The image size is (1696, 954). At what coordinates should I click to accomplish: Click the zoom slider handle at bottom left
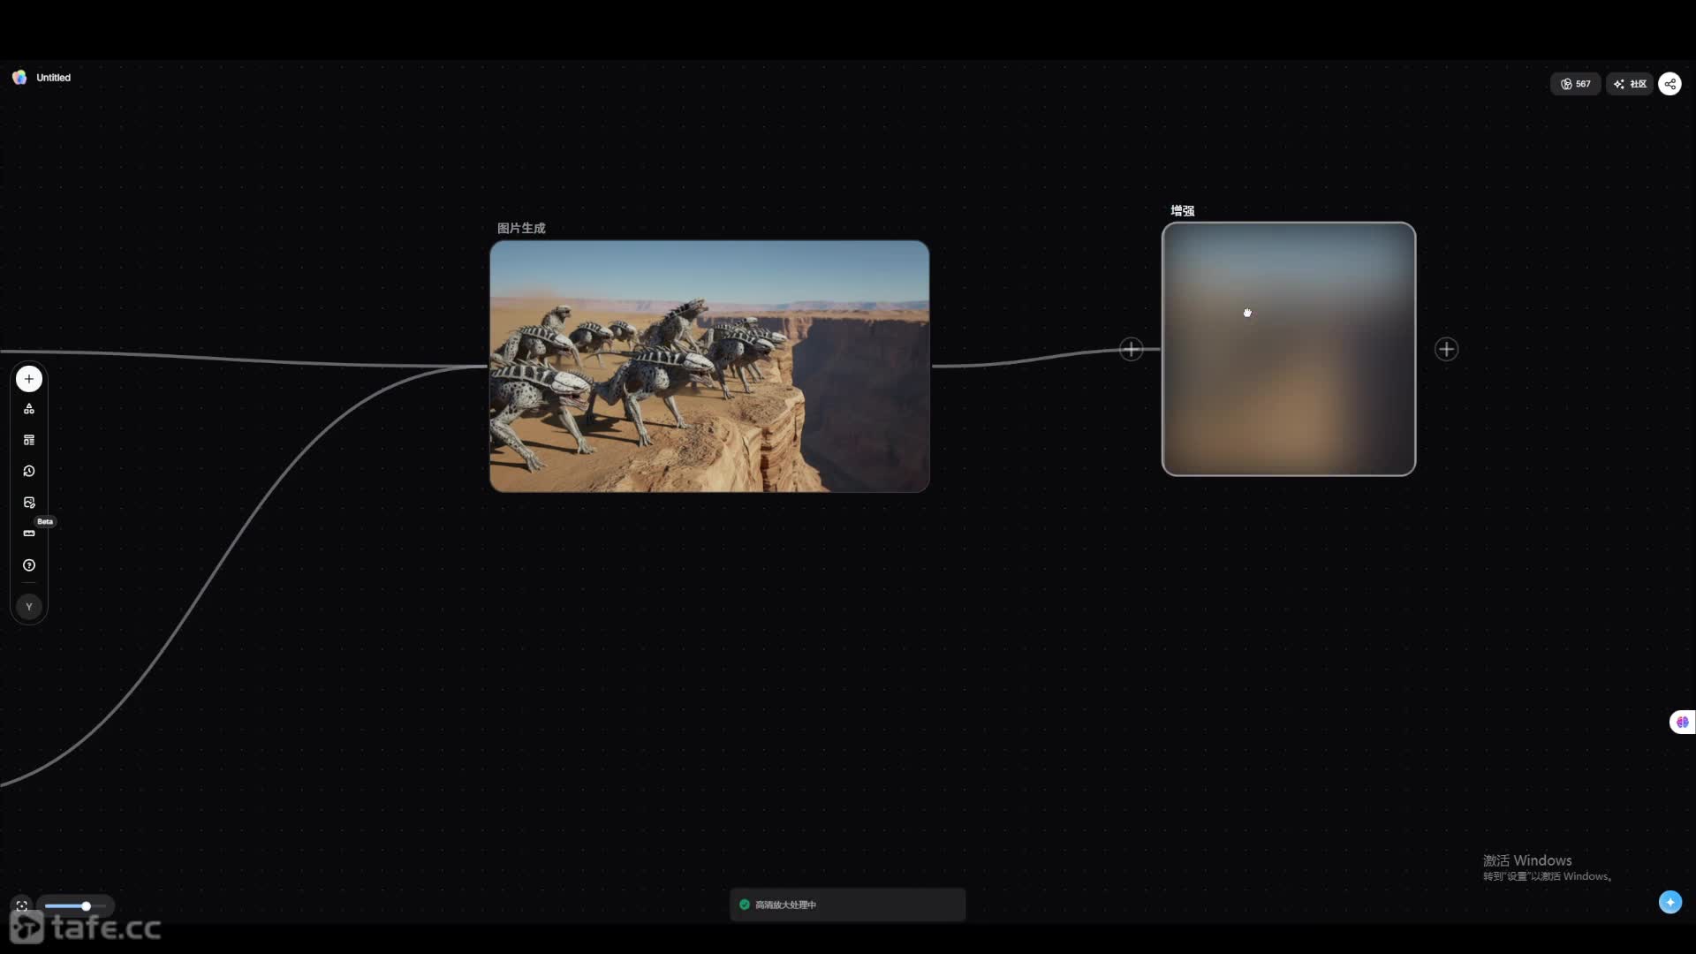[x=86, y=906]
